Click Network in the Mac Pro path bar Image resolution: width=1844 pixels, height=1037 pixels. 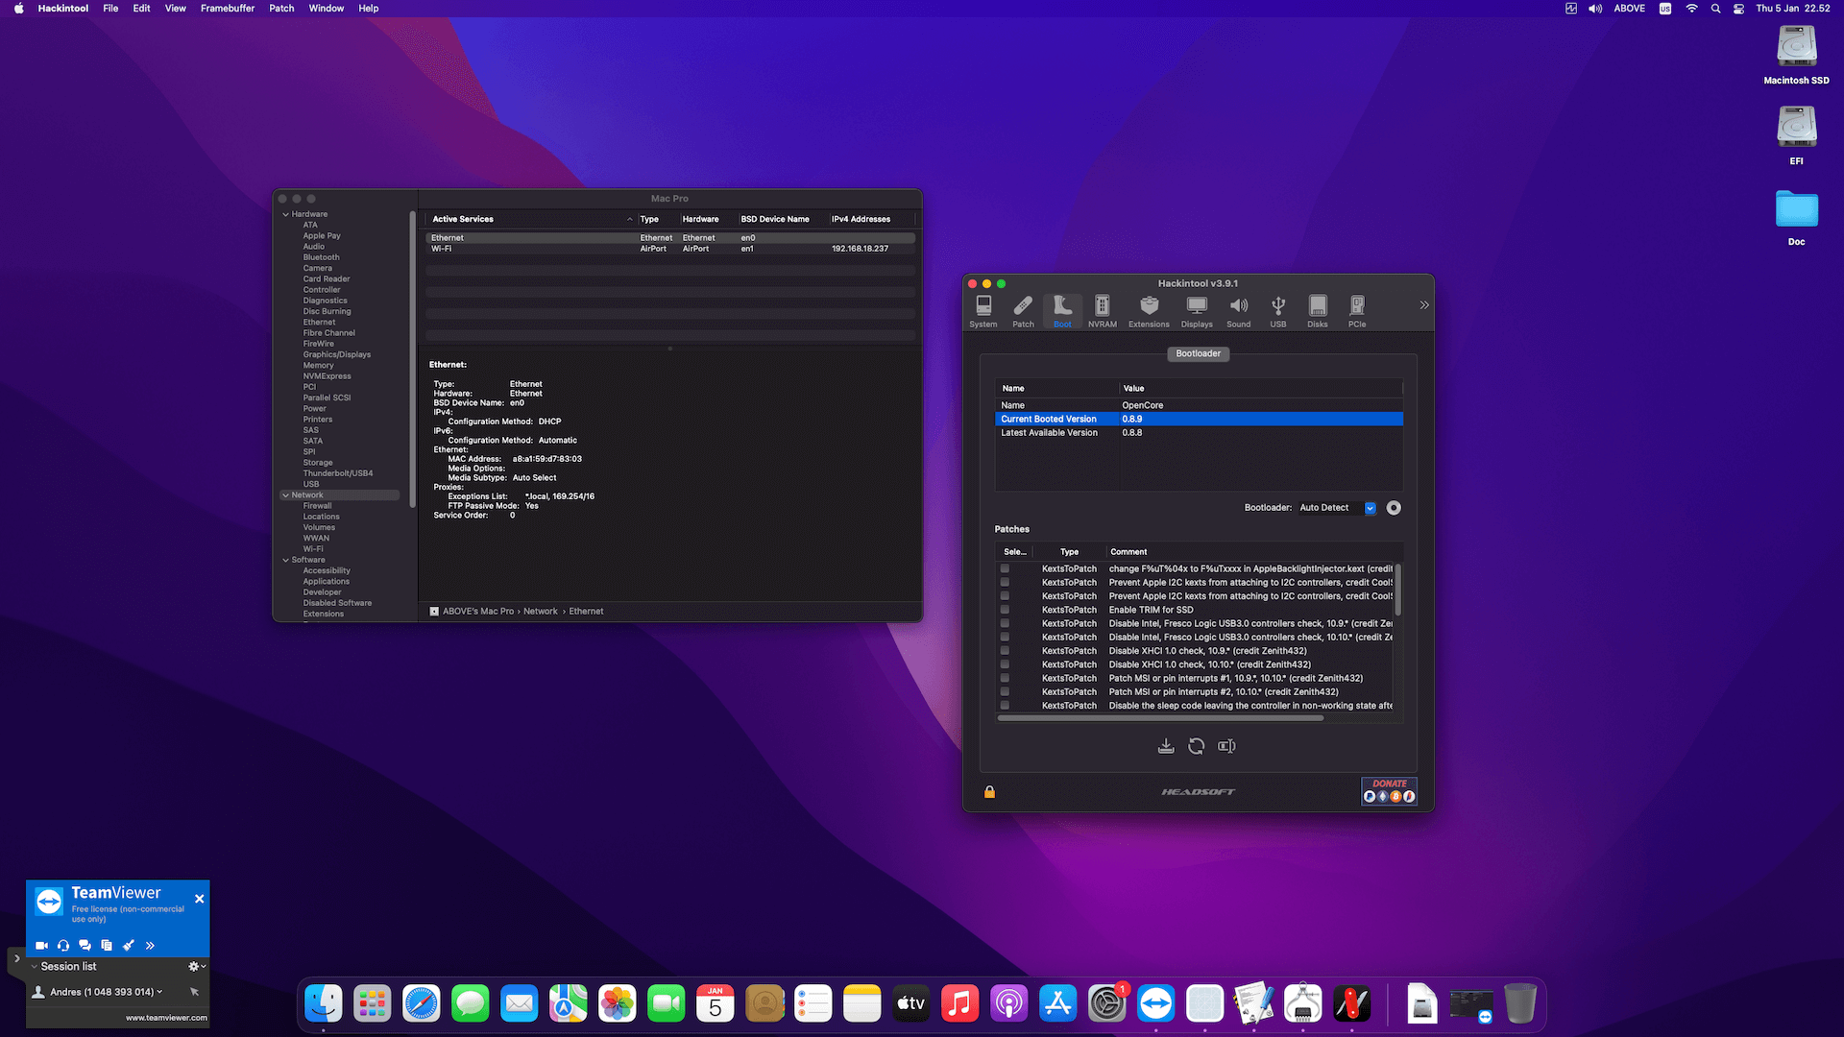pos(541,612)
